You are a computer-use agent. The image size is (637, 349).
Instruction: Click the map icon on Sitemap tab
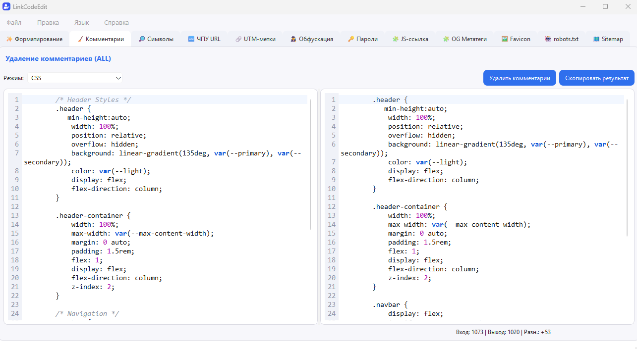pyautogui.click(x=596, y=39)
